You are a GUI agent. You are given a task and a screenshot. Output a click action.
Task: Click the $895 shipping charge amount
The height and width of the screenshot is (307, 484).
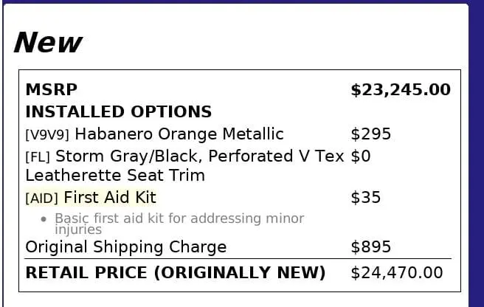tap(370, 247)
